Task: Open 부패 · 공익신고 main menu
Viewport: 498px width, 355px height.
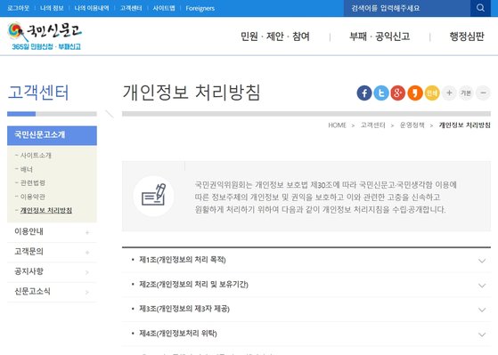Action: click(x=380, y=36)
